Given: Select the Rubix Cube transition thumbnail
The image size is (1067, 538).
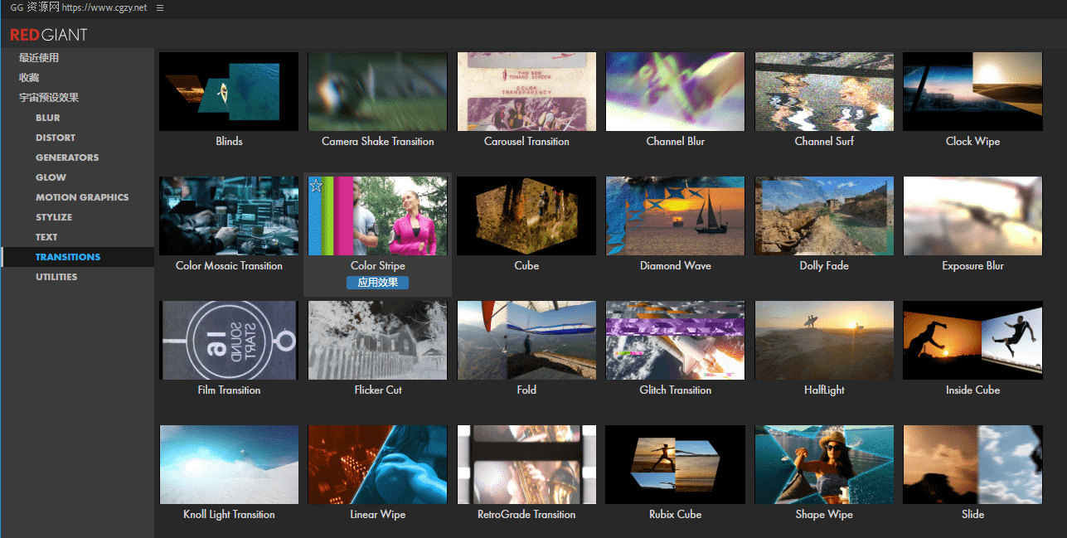Looking at the screenshot, I should (675, 464).
